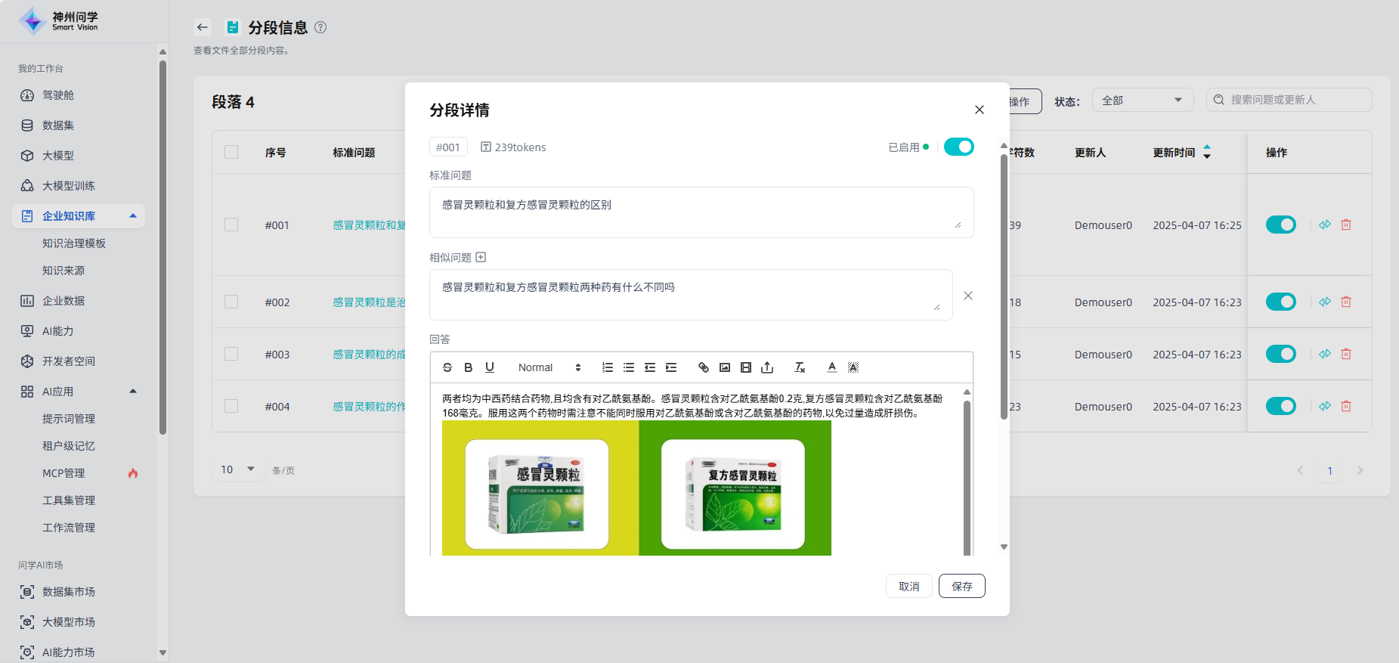Click the 取消 button

[909, 586]
